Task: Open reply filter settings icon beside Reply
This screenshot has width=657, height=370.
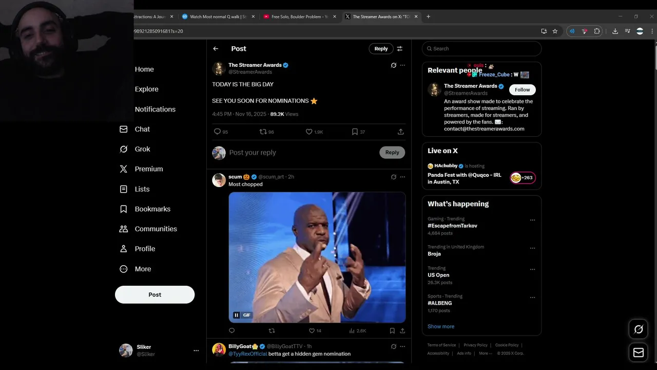Action: tap(399, 49)
